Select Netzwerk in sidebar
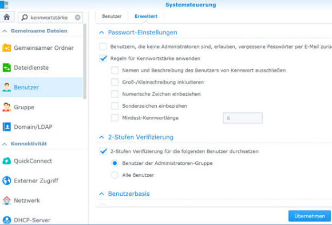The image size is (332, 225). (x=41, y=200)
